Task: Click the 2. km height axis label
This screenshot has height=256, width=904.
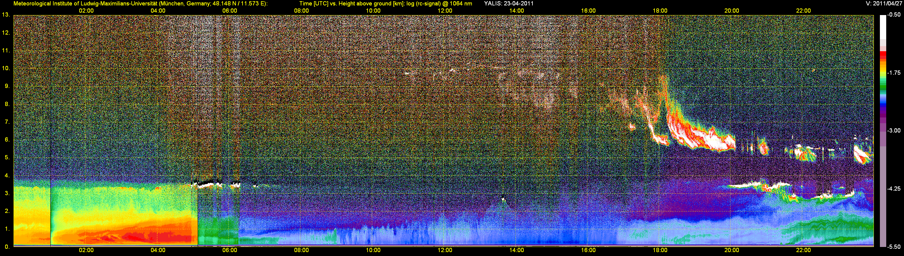Action: click(7, 211)
